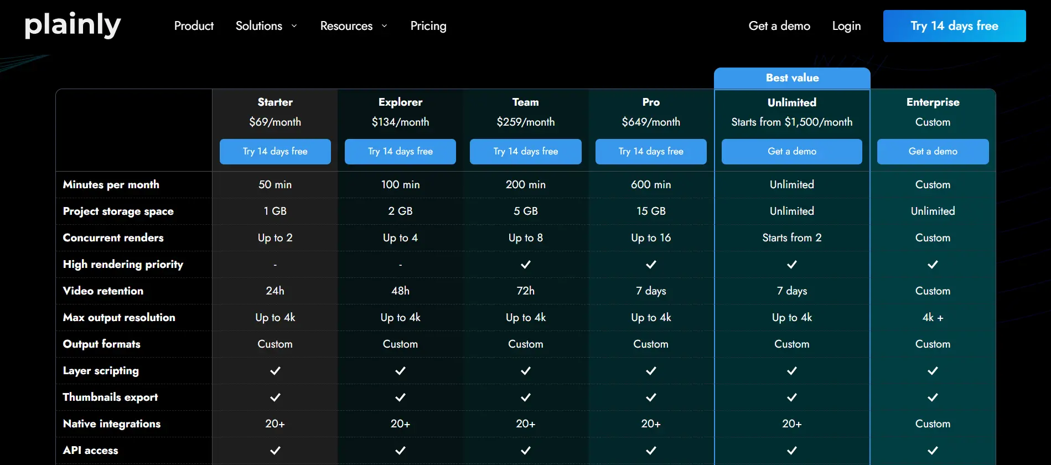The height and width of the screenshot is (465, 1051).
Task: Select High rendering priority row label
Action: [x=123, y=264]
